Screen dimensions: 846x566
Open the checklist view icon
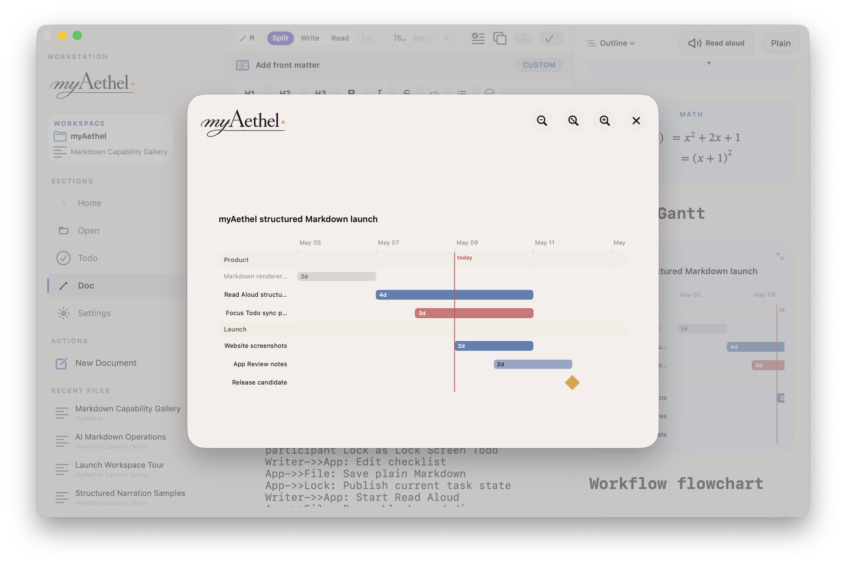(478, 38)
